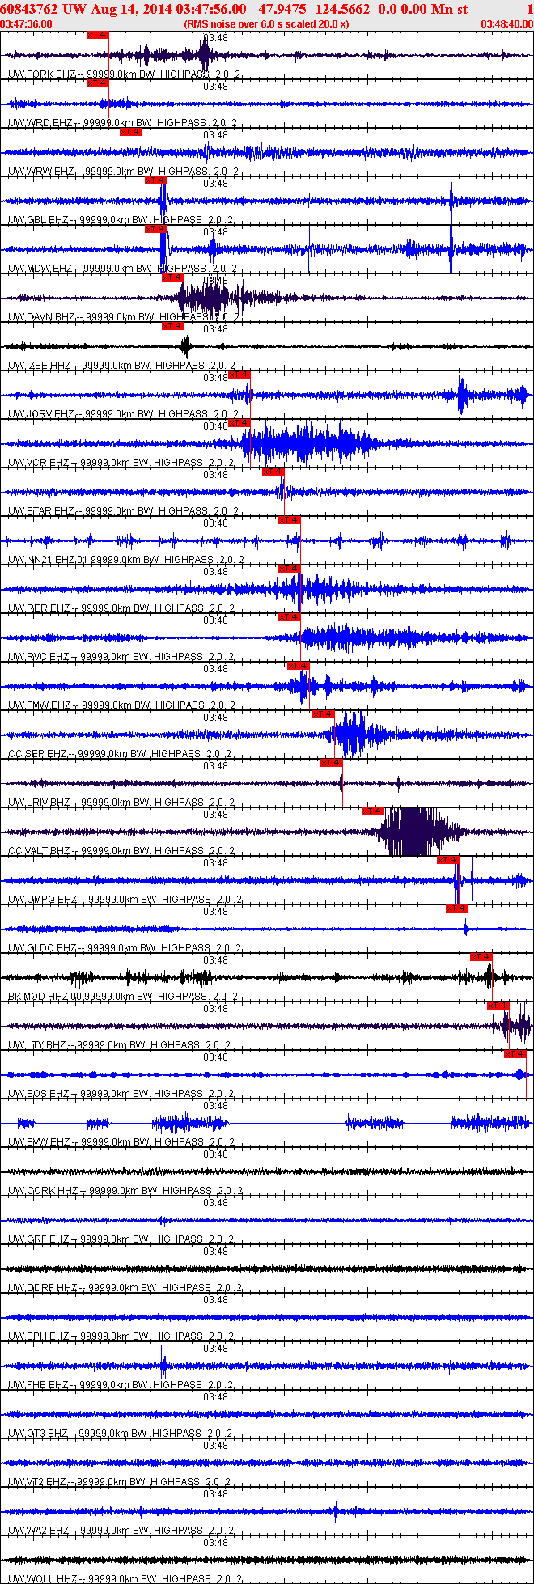
Task: Click the red pick flag on LTY trace
Action: 498,1006
